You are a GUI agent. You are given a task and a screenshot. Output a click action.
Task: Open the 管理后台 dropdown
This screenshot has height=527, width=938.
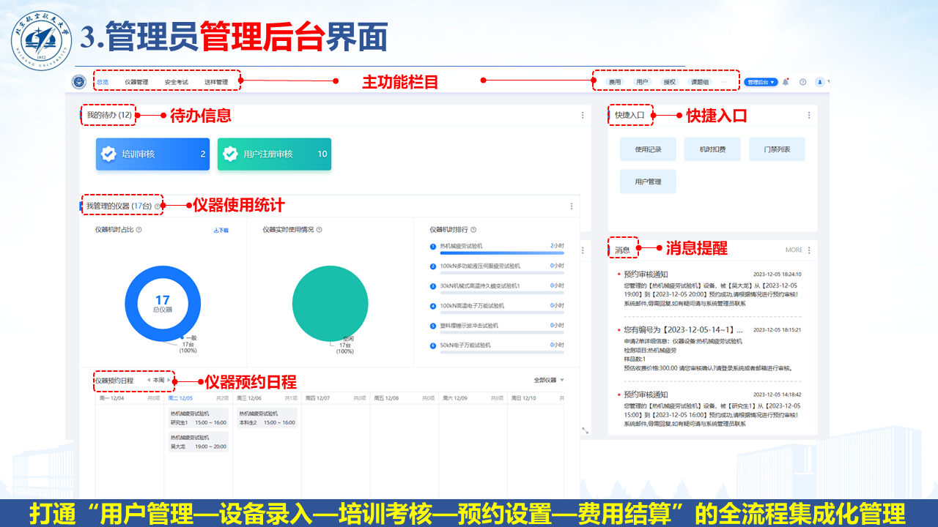pos(761,82)
